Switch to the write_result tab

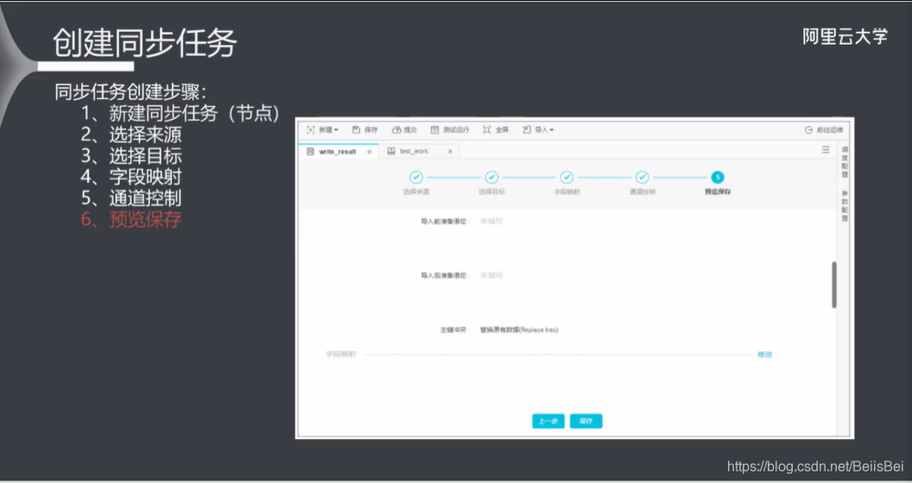pos(338,152)
